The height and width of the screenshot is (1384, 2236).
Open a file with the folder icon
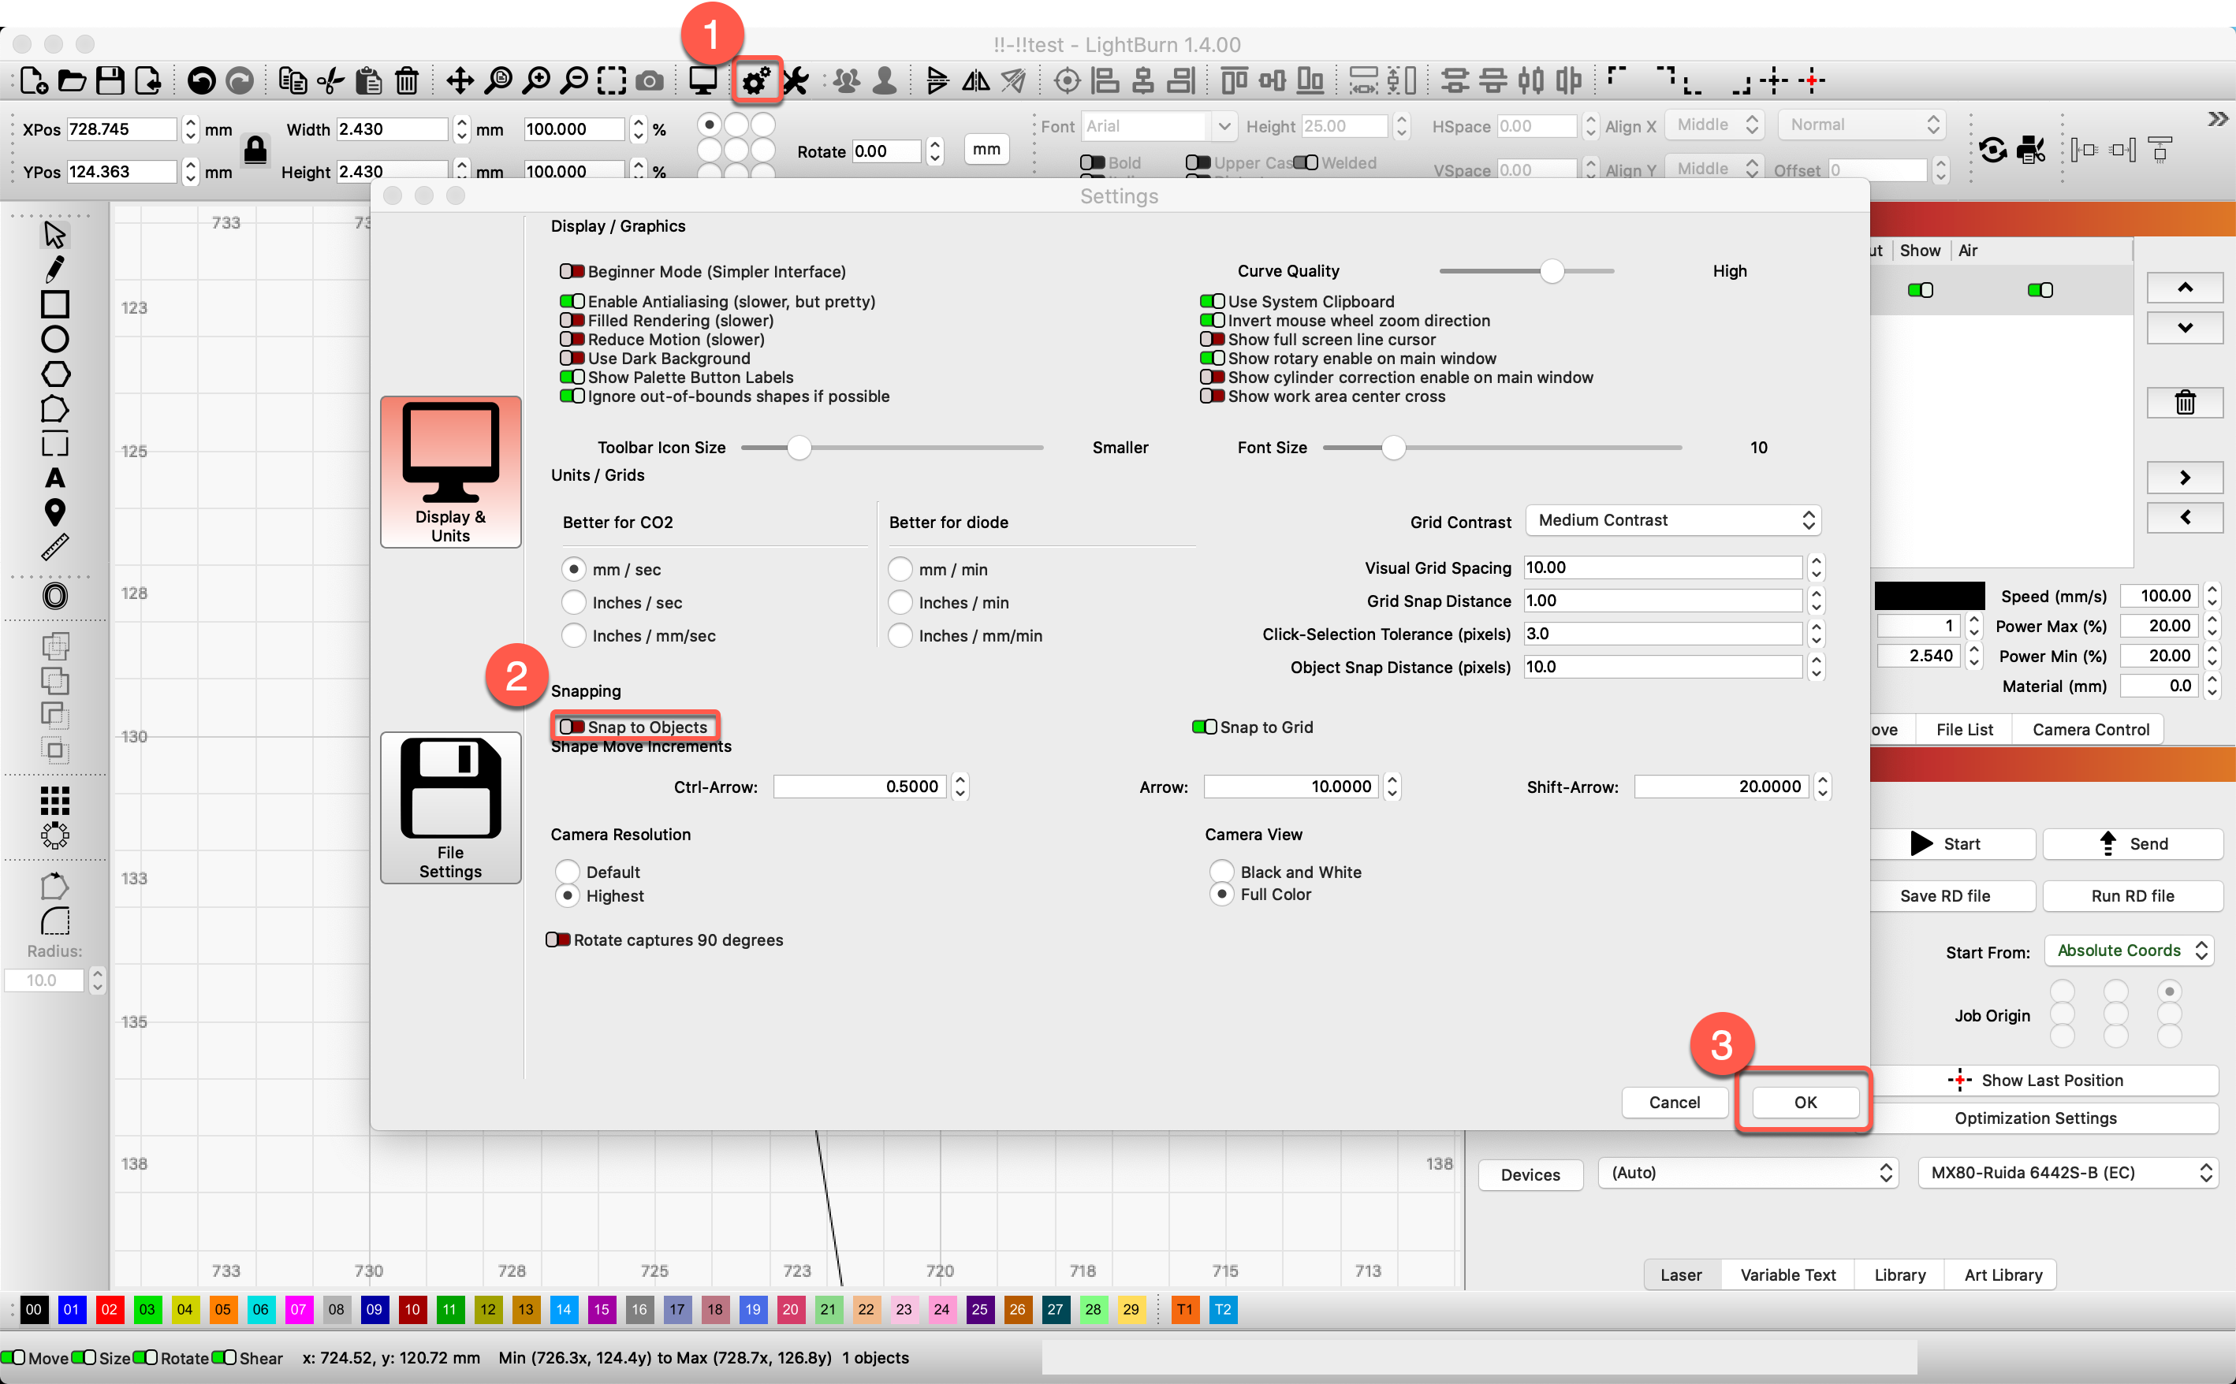(x=72, y=80)
